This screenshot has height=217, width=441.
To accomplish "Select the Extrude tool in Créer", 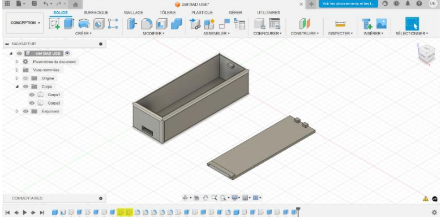I will point(69,24).
